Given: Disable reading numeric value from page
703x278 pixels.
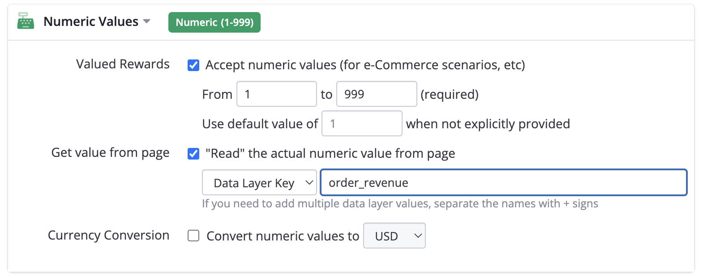Looking at the screenshot, I should [193, 154].
